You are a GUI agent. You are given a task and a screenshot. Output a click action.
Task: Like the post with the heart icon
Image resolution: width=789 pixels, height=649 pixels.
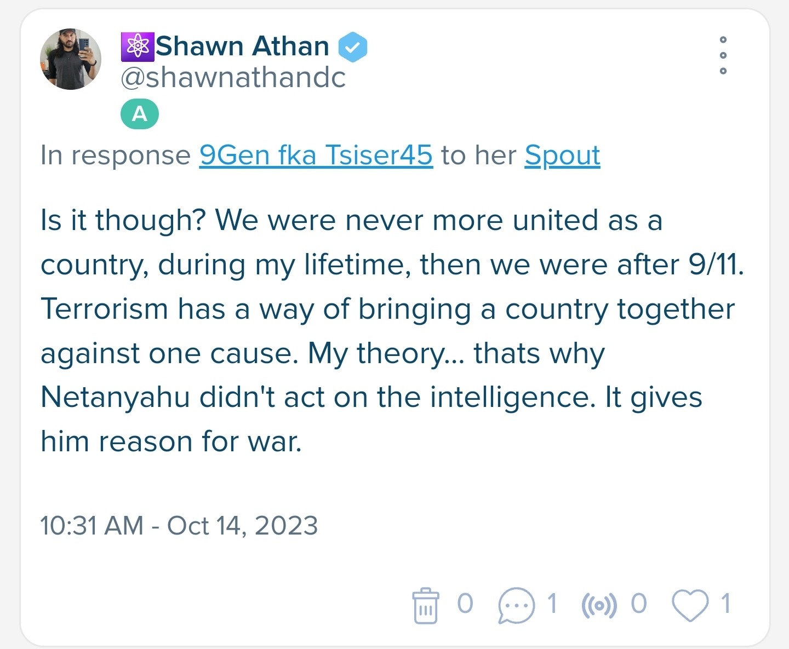point(690,605)
